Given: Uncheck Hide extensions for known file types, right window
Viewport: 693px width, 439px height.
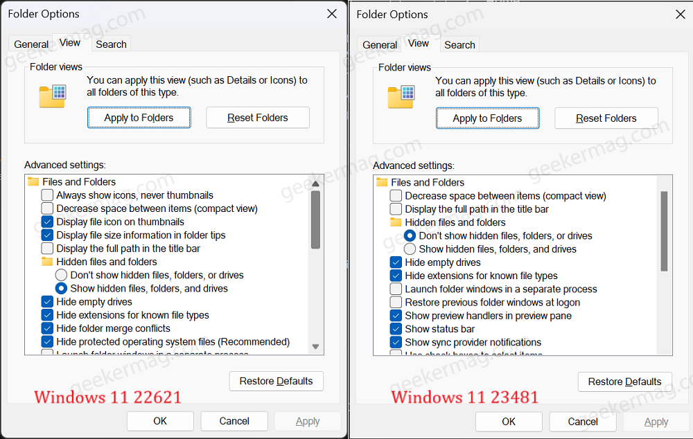Looking at the screenshot, I should pyautogui.click(x=396, y=276).
